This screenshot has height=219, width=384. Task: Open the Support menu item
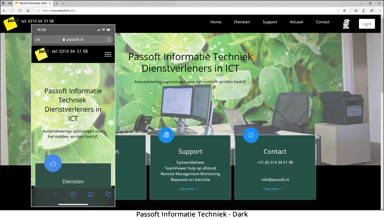(270, 22)
